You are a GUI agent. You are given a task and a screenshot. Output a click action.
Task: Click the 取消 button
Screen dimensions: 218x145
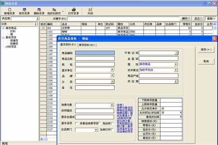(x=206, y=61)
